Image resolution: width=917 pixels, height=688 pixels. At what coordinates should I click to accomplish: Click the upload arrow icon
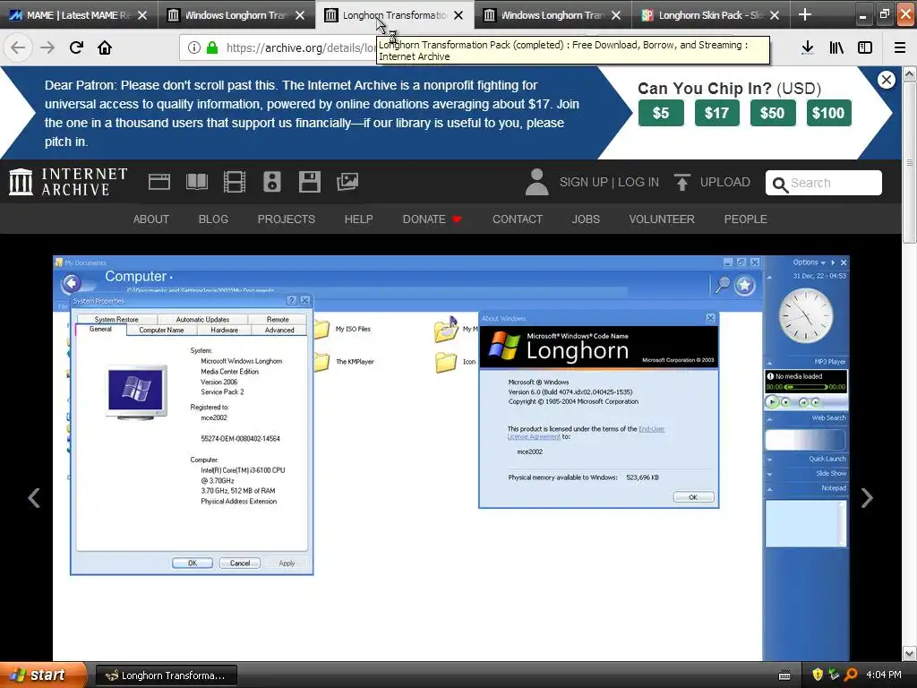[681, 182]
